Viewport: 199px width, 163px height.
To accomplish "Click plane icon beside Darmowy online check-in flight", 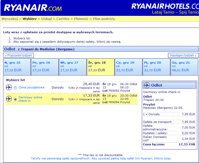I will (x=9, y=99).
